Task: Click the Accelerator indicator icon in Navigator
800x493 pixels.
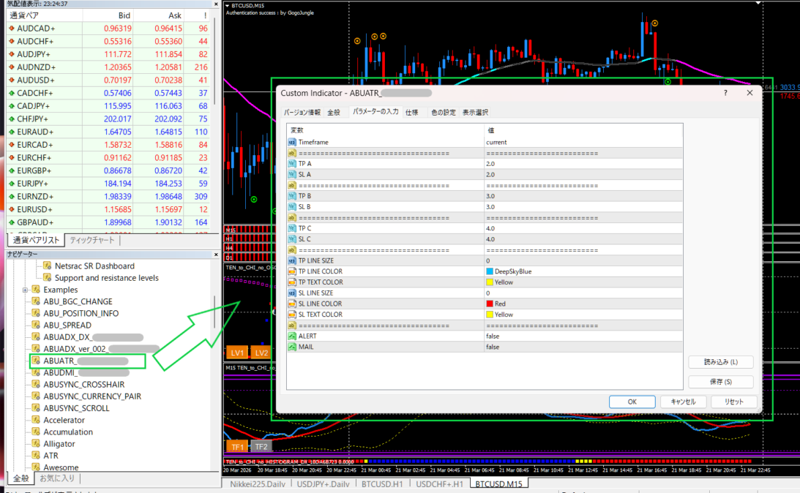Action: (35, 421)
